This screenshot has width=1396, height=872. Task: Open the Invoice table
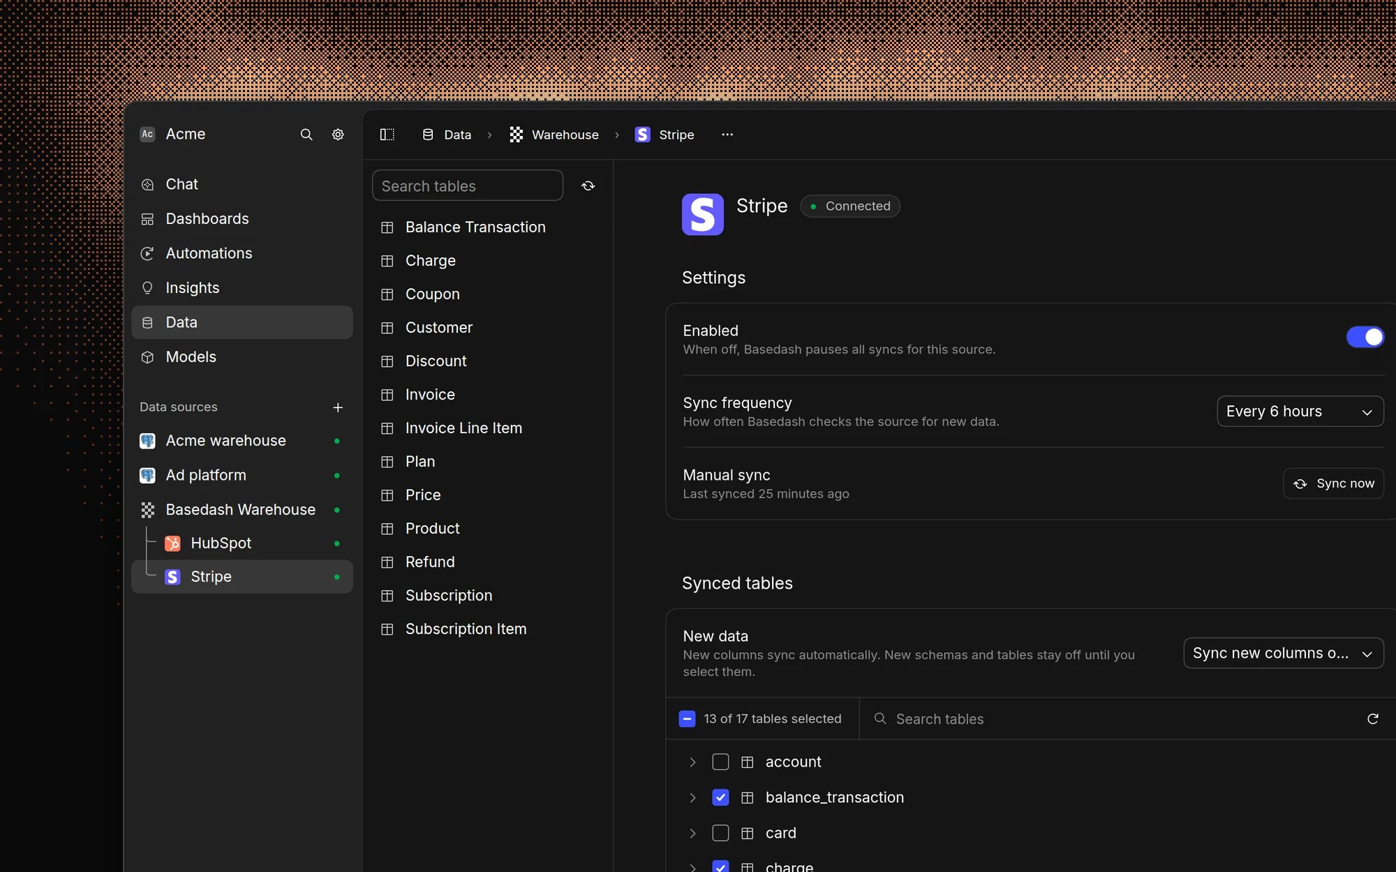[488, 395]
